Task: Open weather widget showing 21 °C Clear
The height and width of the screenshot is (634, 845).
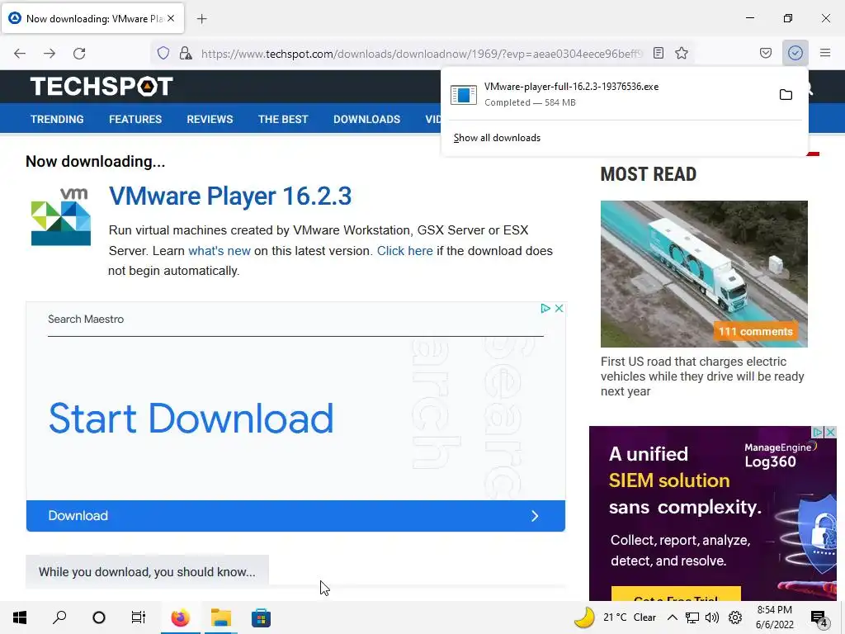Action: point(615,617)
